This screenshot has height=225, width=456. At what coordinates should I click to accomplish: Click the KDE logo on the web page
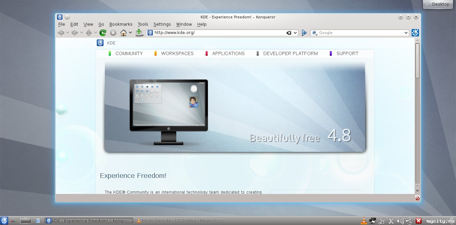pyautogui.click(x=100, y=43)
